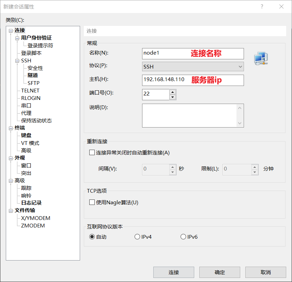This screenshot has width=292, height=282.
Task: Collapse the 连接 tree node
Action: (x=11, y=31)
